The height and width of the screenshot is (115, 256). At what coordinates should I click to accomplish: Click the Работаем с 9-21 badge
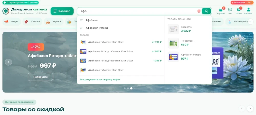(x=242, y=3)
